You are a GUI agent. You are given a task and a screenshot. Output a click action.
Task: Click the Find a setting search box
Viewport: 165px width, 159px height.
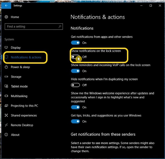click(x=34, y=26)
